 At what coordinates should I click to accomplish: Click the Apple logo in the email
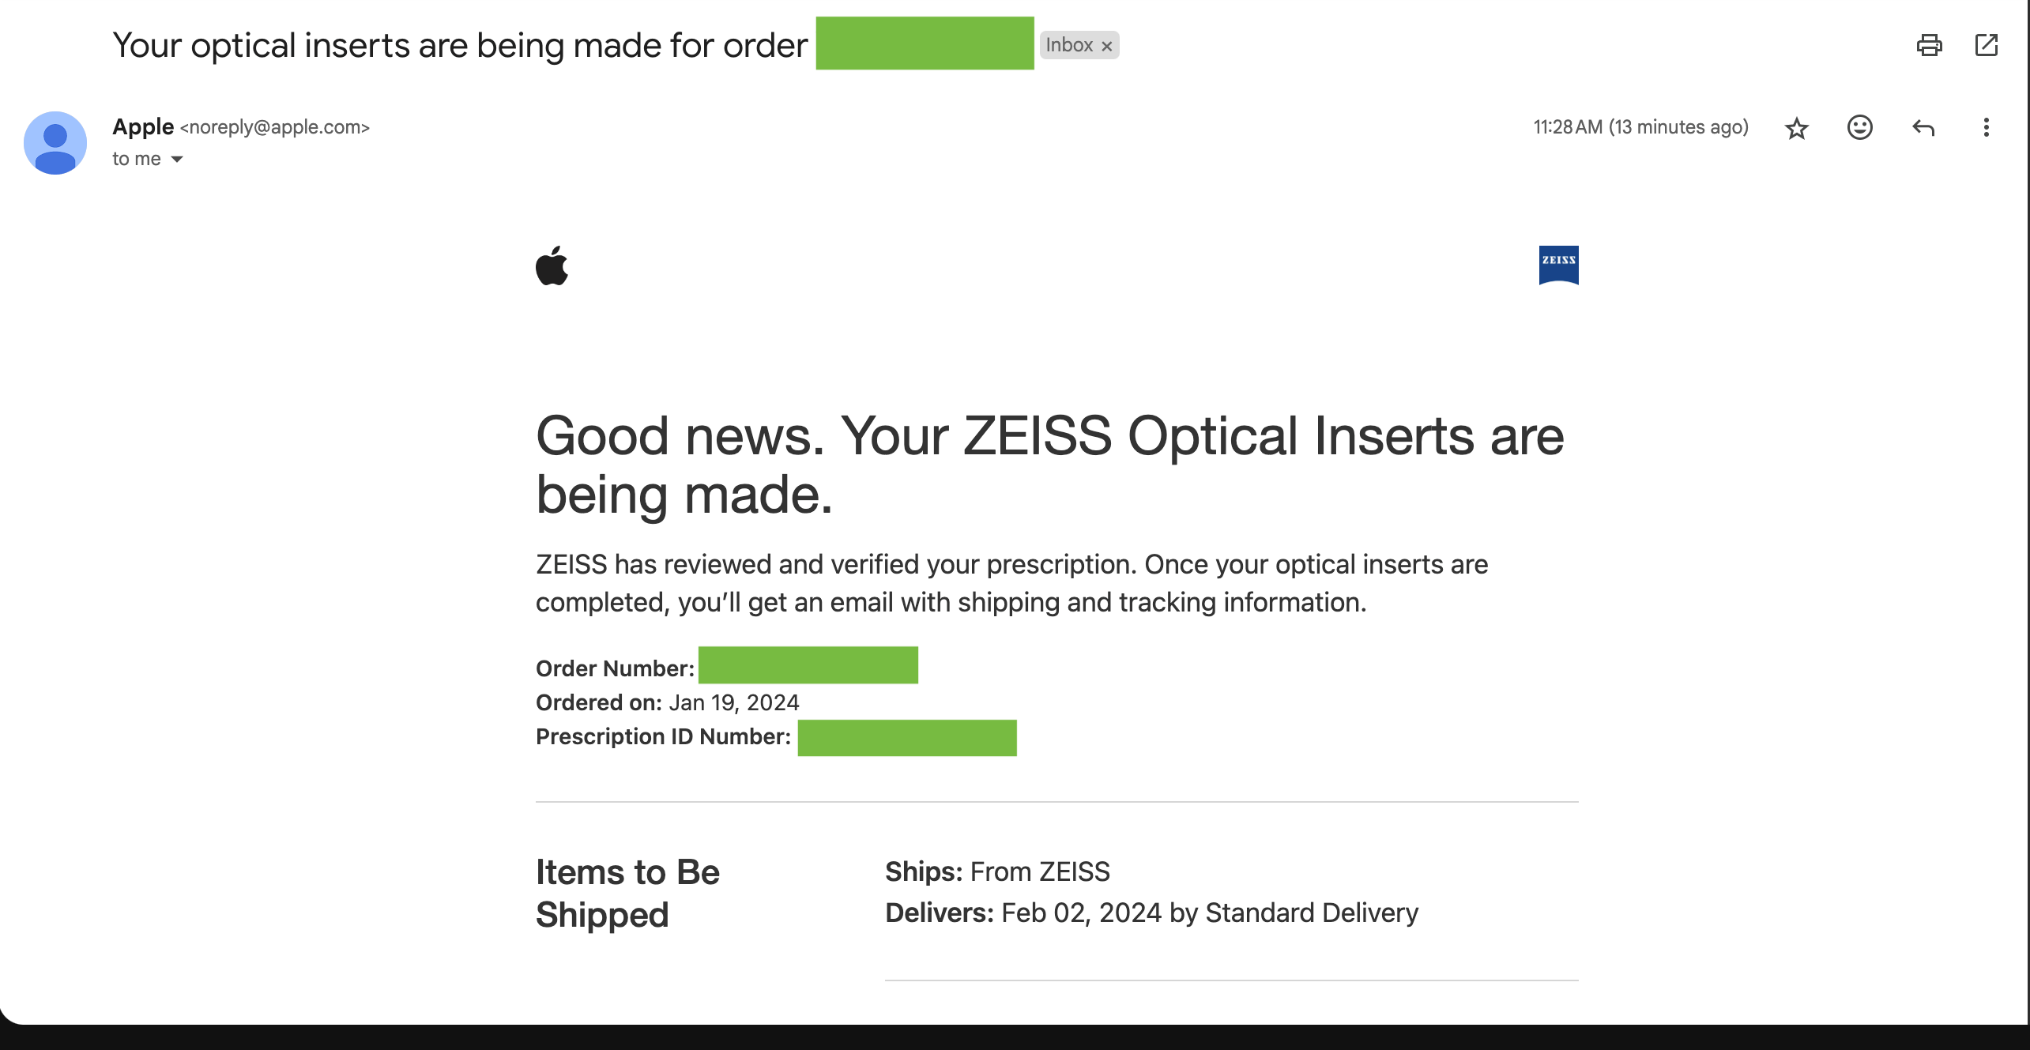click(554, 268)
